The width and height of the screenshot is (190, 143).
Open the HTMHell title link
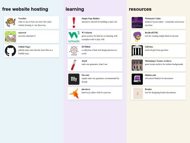(86, 47)
